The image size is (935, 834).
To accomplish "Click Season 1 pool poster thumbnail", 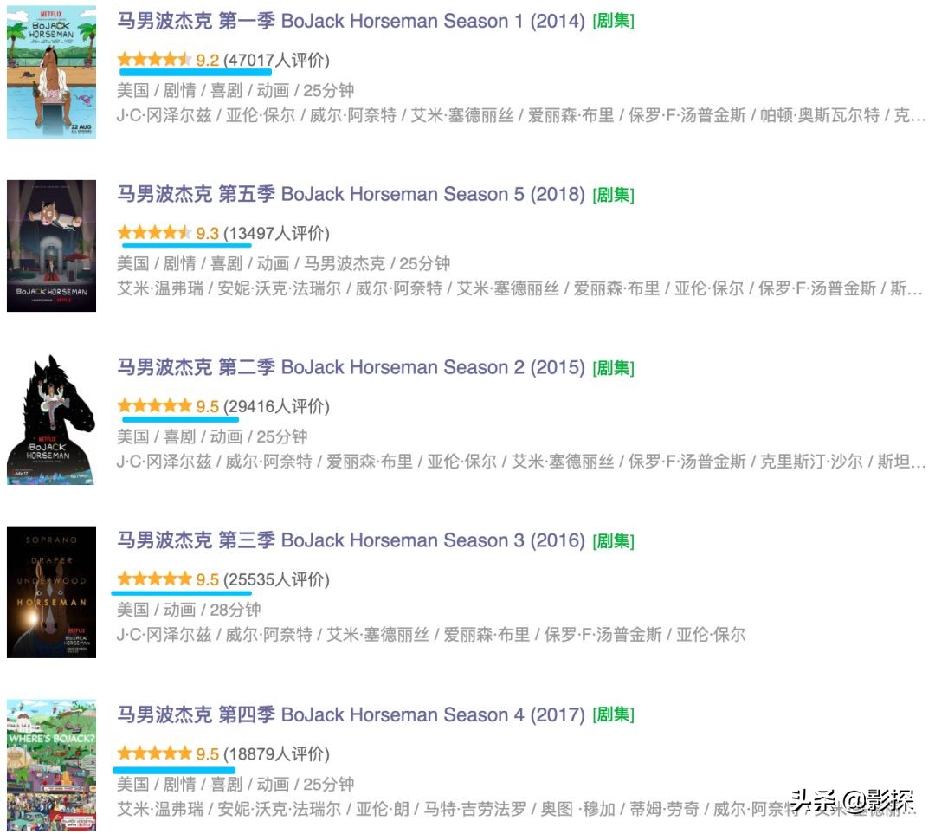I will coord(51,72).
